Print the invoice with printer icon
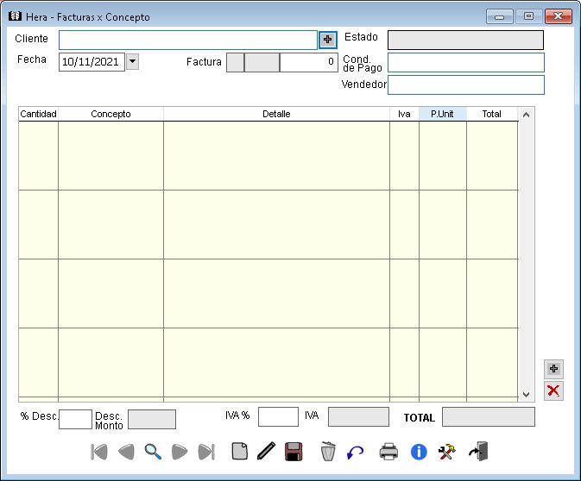 point(389,451)
